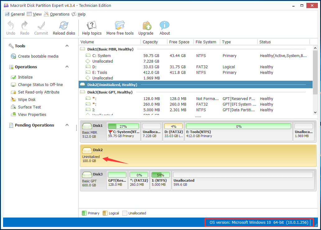Click the Tools wrench icon in the sidebar
The width and height of the screenshot is (321, 230).
(x=11, y=46)
